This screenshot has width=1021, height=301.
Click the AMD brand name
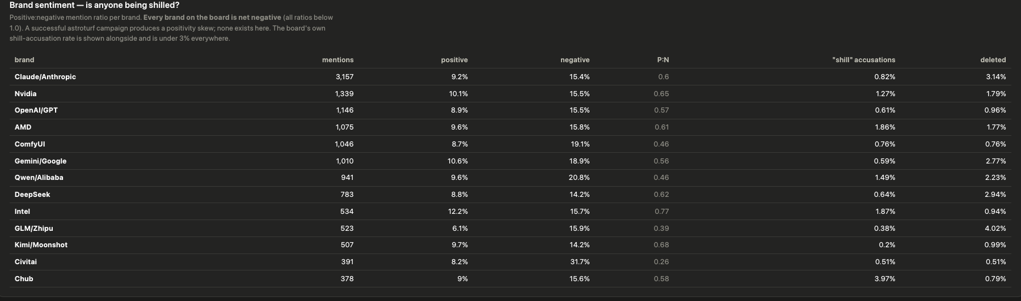point(23,127)
